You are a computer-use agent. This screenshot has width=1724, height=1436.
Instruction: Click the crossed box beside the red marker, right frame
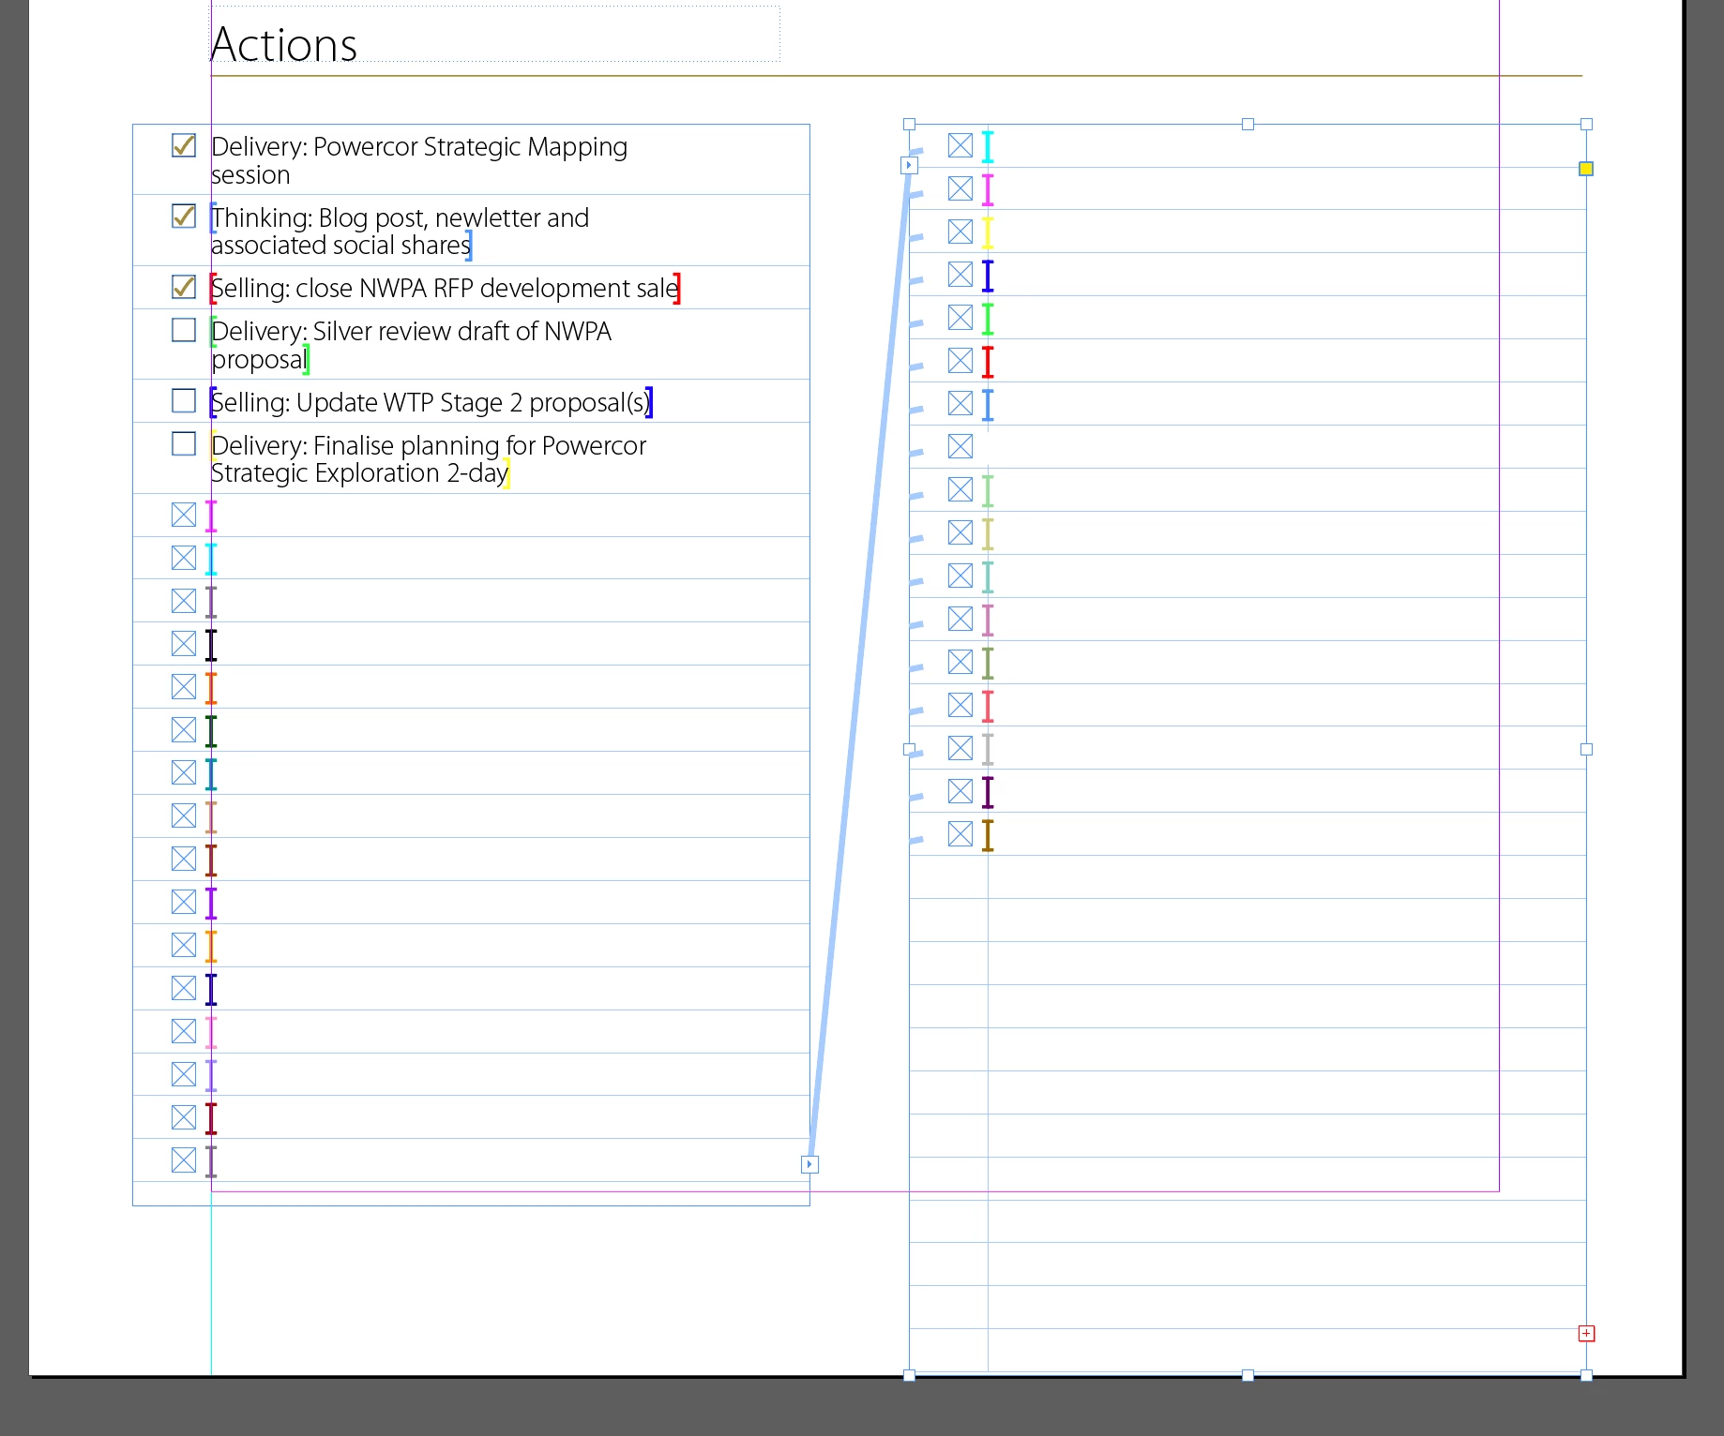(x=960, y=361)
